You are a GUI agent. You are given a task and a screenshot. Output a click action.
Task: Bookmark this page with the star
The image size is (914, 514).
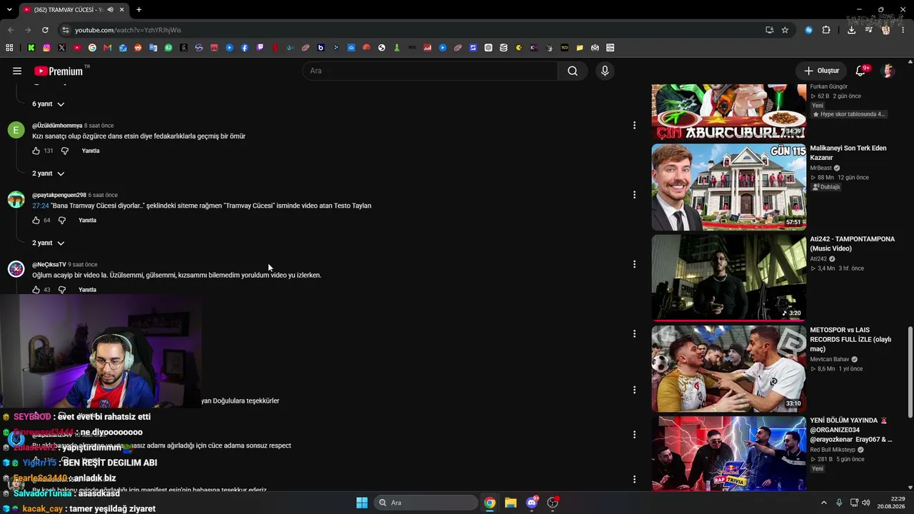pyautogui.click(x=785, y=30)
